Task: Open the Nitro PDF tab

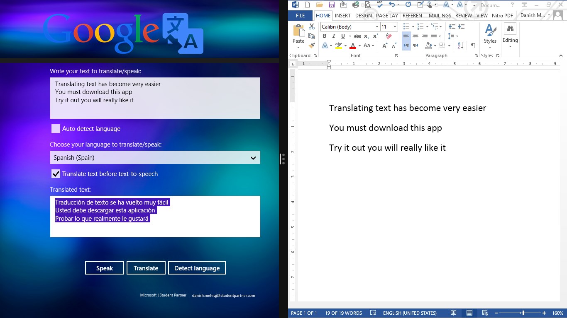Action: [502, 16]
